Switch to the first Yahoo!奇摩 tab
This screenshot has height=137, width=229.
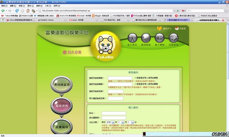tap(20, 20)
